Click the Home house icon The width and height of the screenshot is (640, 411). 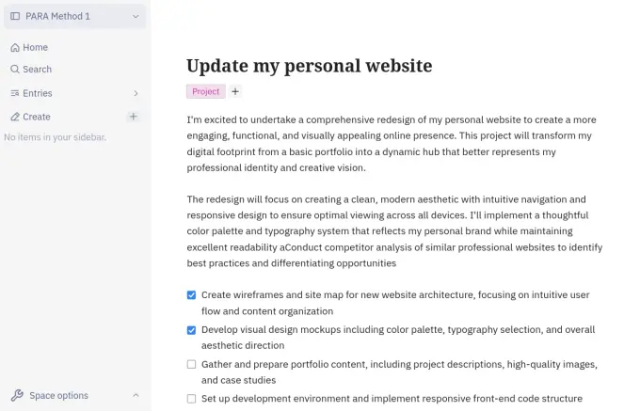click(x=15, y=48)
